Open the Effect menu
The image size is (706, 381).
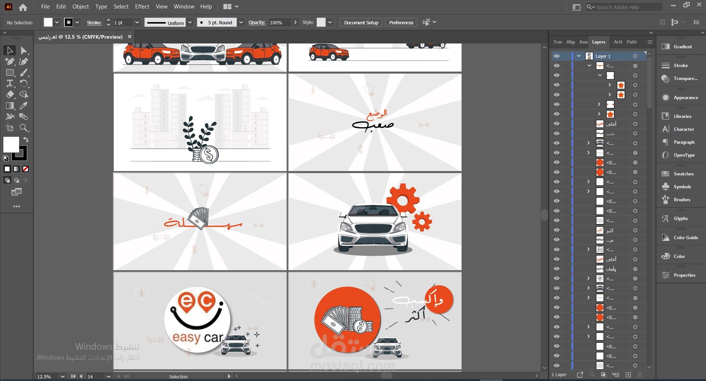[x=142, y=7]
